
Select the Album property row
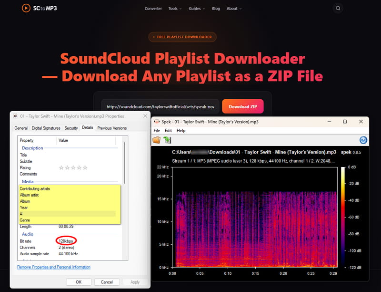68,201
